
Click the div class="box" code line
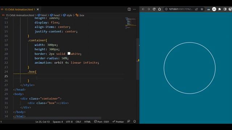pyautogui.click(x=48, y=103)
